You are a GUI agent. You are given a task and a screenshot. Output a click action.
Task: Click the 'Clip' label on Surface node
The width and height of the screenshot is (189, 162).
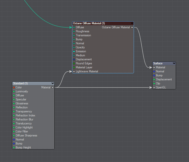[x=158, y=83]
